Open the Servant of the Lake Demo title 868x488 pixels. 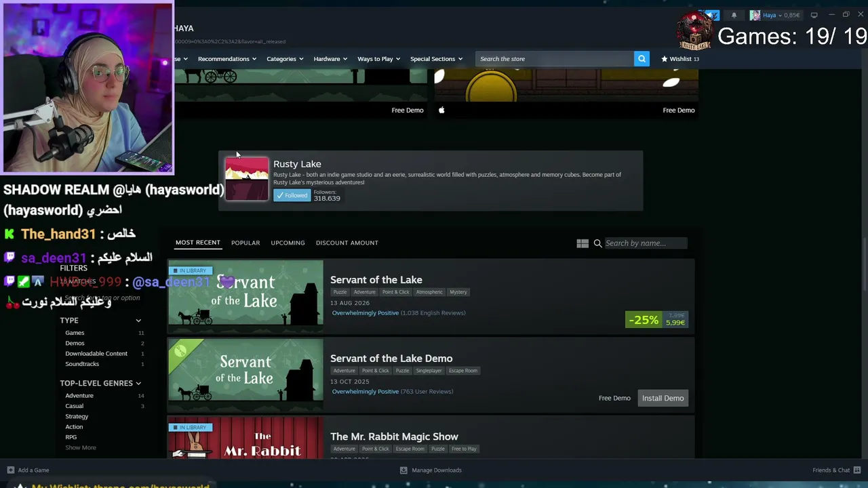click(391, 358)
